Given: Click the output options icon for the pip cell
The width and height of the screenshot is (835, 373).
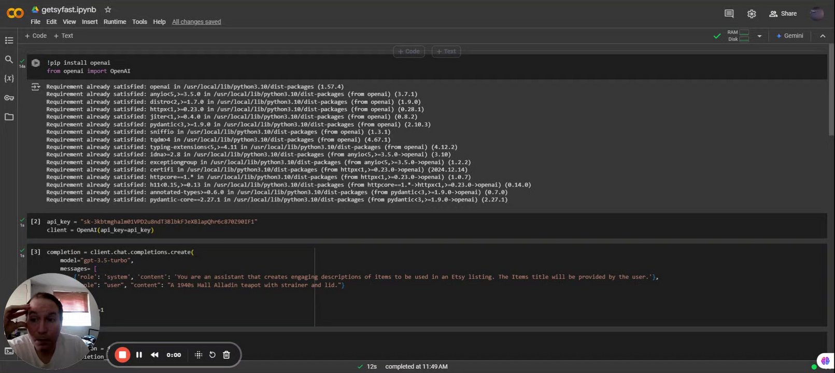Looking at the screenshot, I should (35, 87).
